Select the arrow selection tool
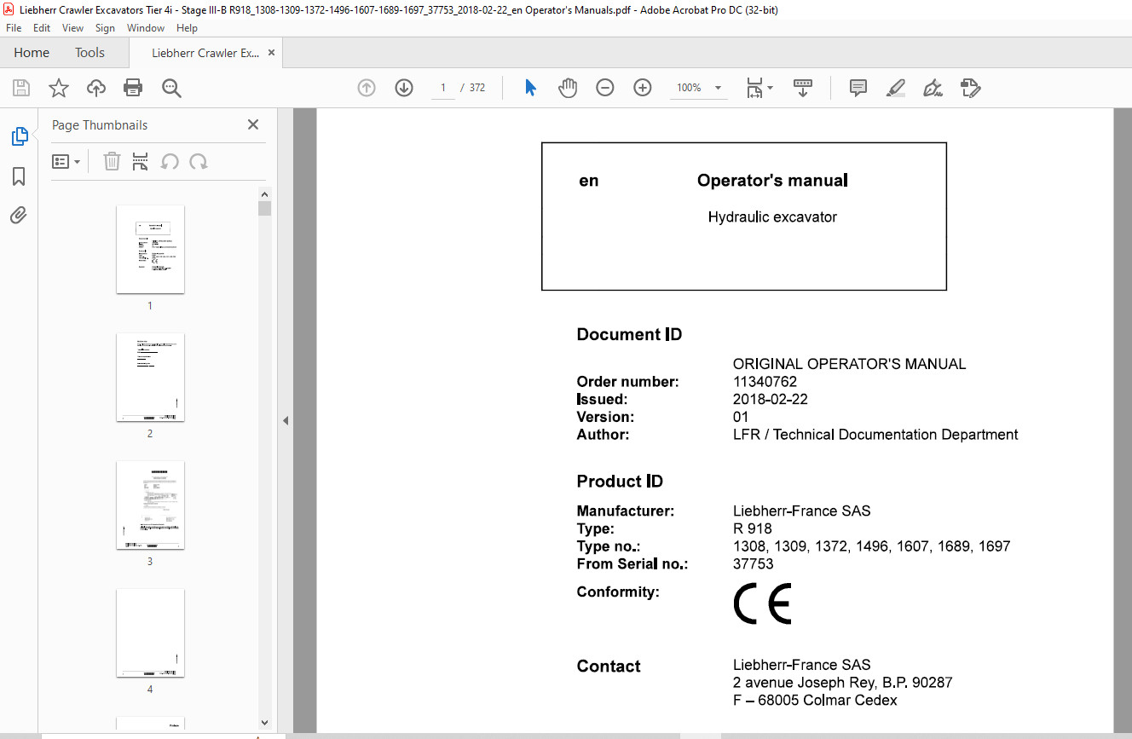 click(x=530, y=88)
